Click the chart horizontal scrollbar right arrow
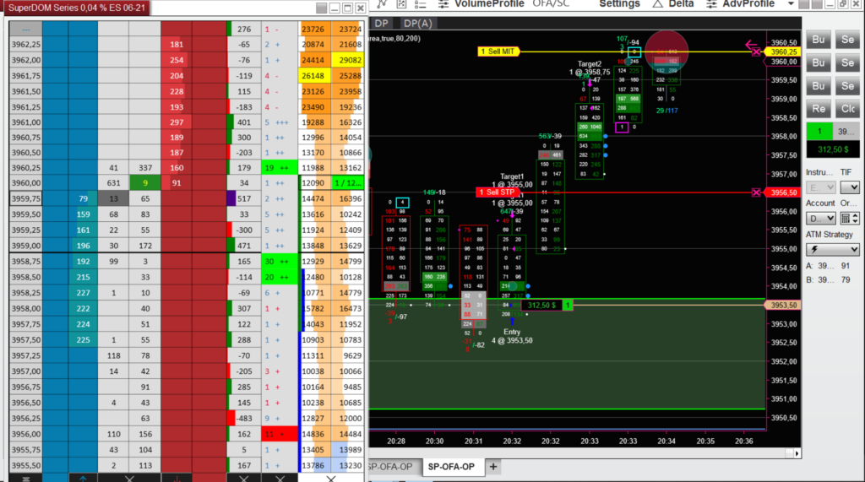865x482 pixels. (797, 453)
